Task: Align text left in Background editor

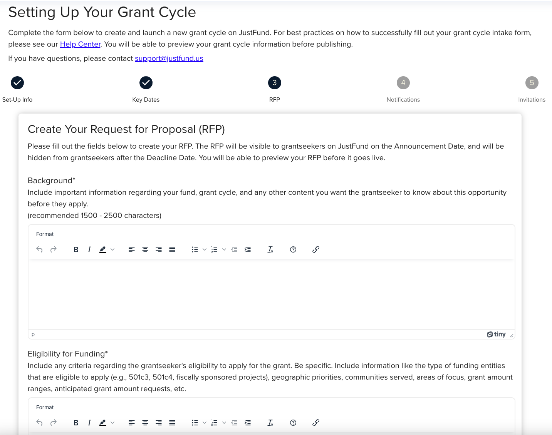Action: tap(132, 249)
